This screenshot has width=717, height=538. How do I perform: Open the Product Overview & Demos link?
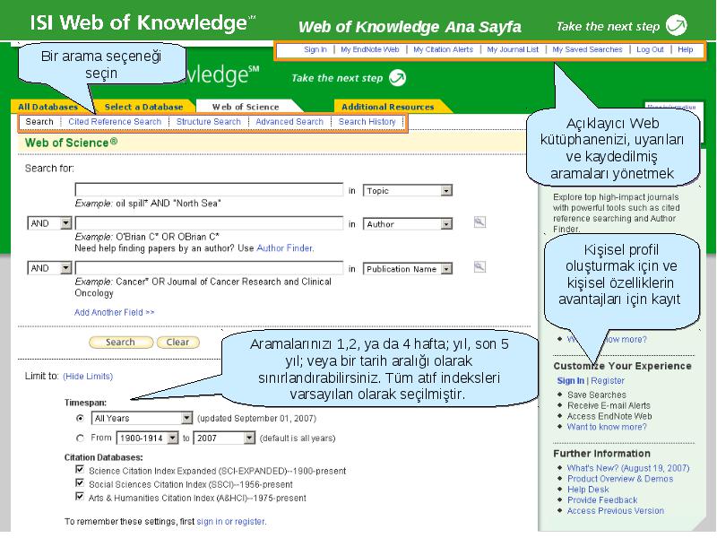click(x=620, y=479)
